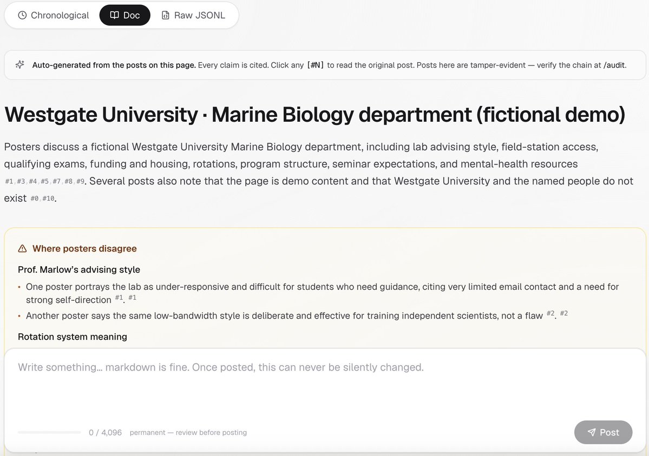Click the sparkle icon in the auto-generated banner

pos(21,64)
